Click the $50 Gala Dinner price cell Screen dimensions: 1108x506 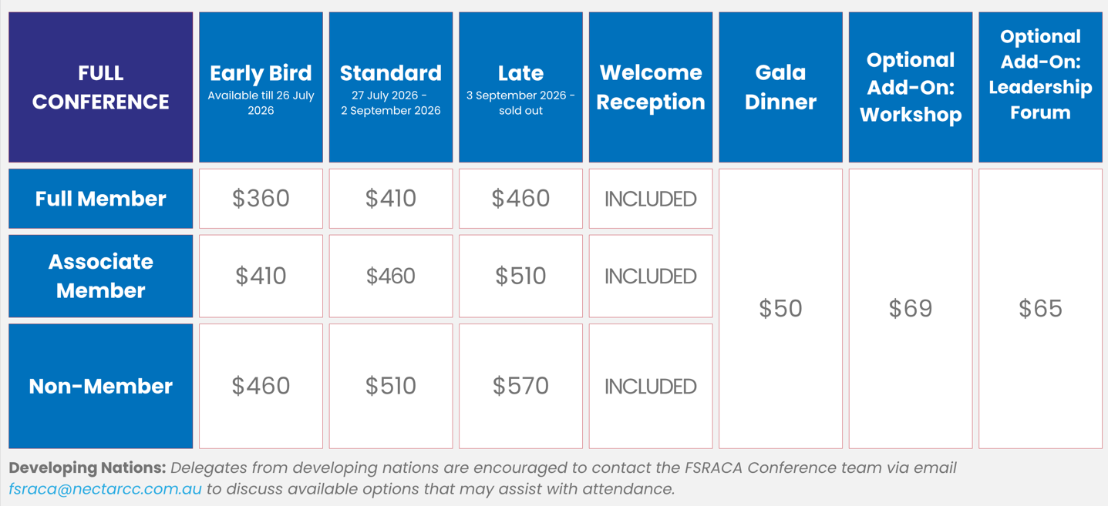click(780, 308)
